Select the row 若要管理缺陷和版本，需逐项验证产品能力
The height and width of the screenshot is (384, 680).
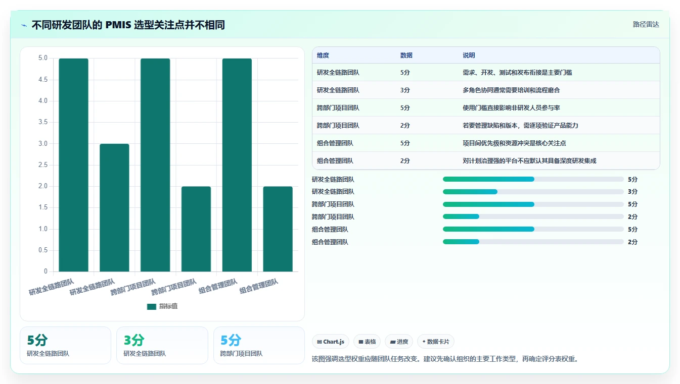point(486,125)
